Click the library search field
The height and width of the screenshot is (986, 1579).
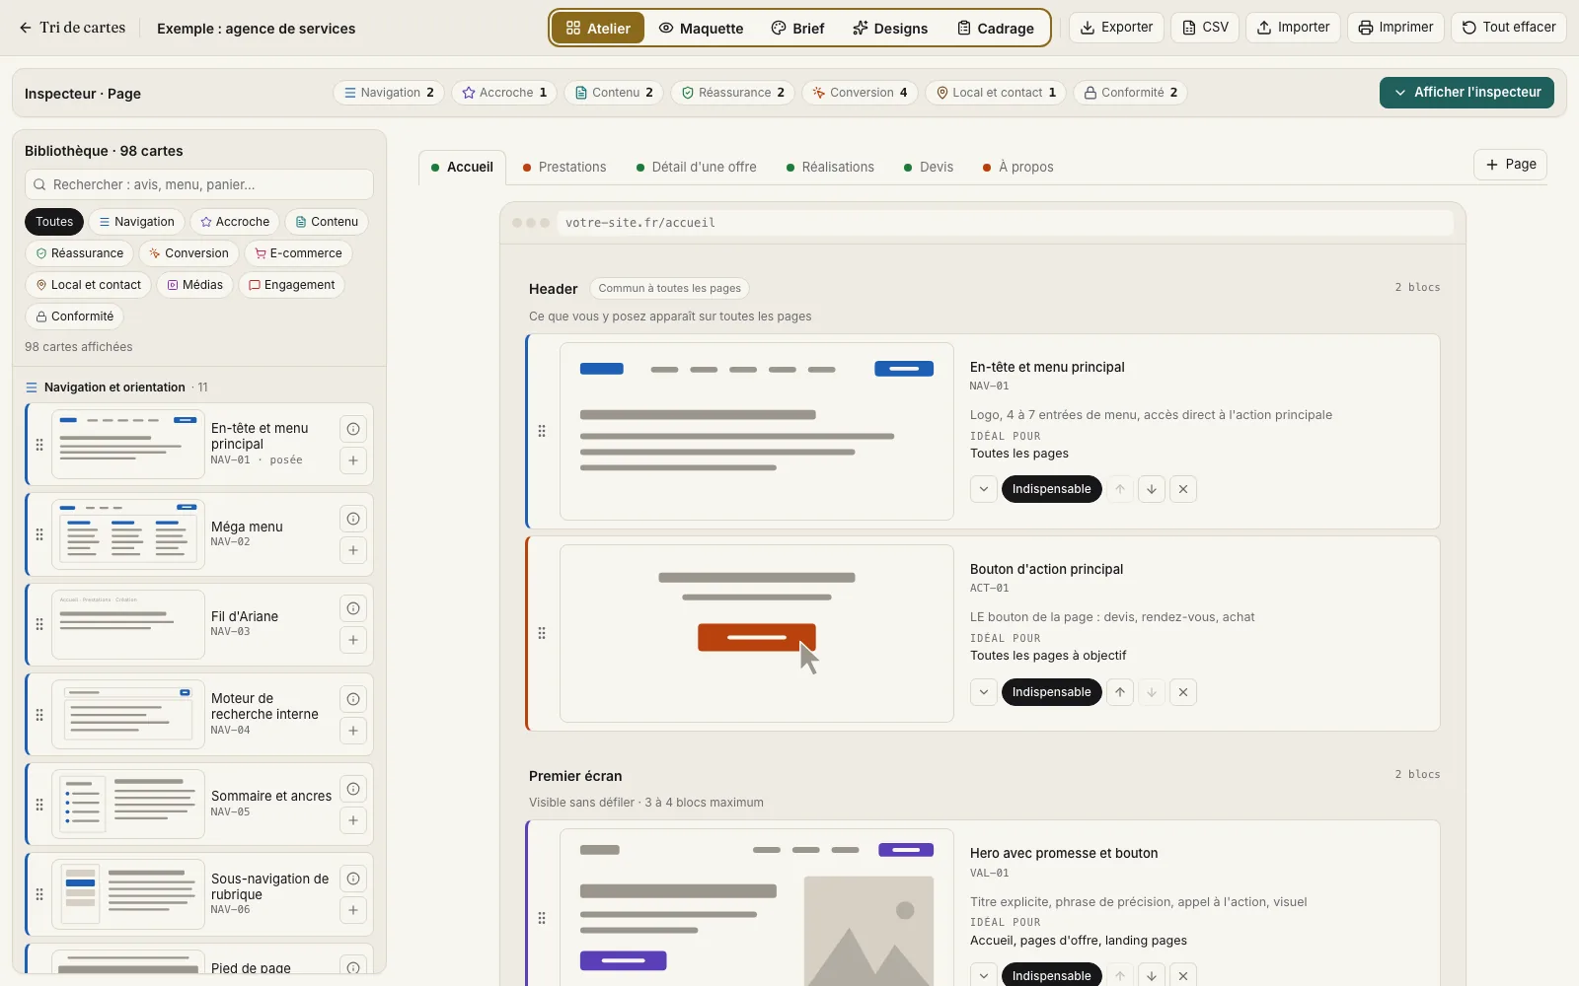pyautogui.click(x=199, y=184)
